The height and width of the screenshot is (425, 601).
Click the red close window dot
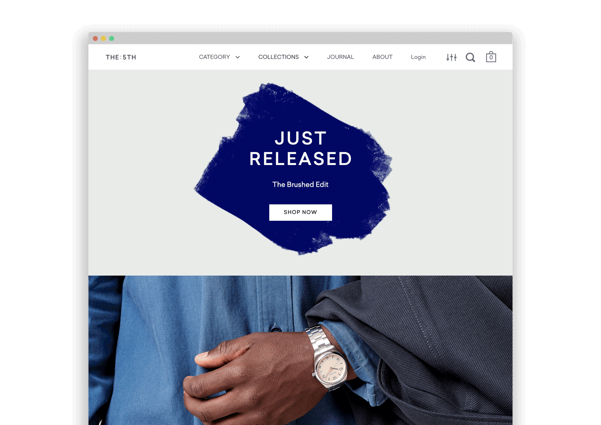[95, 39]
